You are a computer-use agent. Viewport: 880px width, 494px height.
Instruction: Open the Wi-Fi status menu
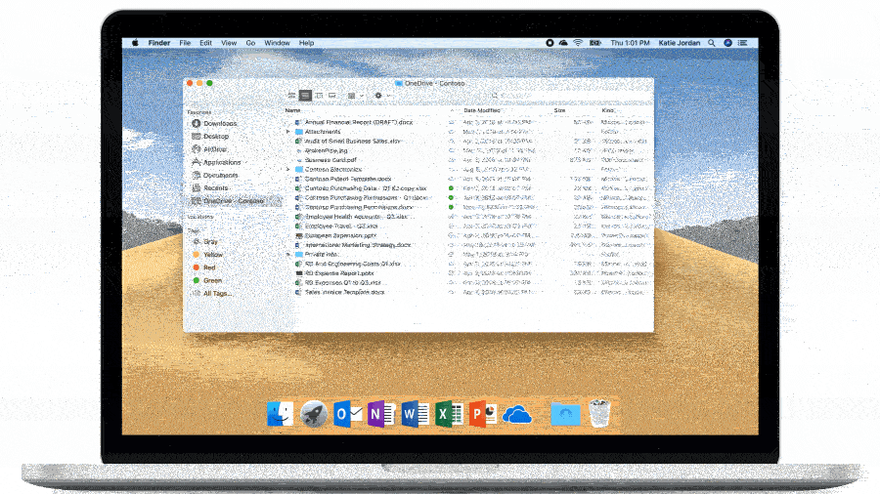point(578,43)
